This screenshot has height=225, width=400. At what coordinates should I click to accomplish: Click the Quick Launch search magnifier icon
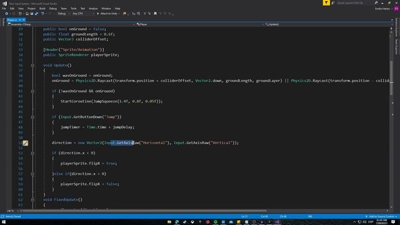click(376, 2)
